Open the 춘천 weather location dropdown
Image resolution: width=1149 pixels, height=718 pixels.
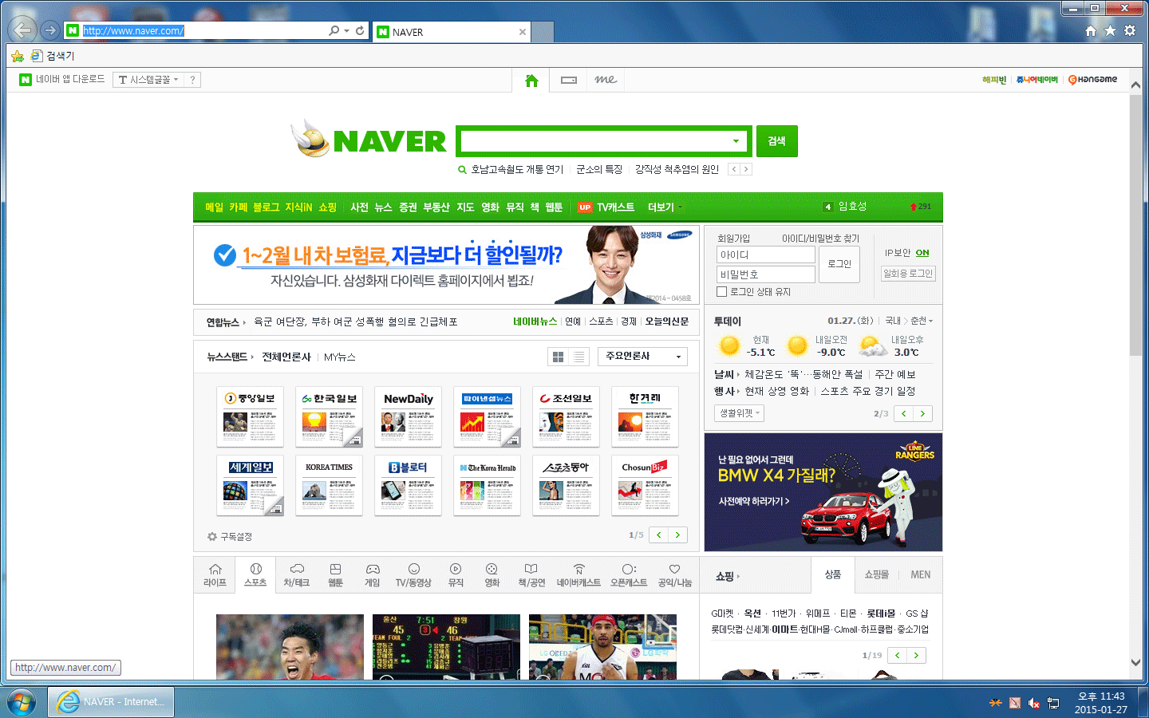[922, 321]
